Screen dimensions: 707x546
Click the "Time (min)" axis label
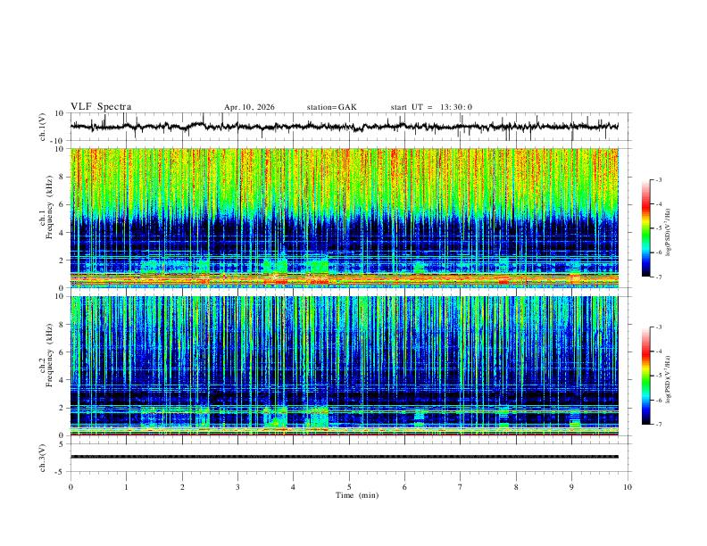tap(357, 495)
